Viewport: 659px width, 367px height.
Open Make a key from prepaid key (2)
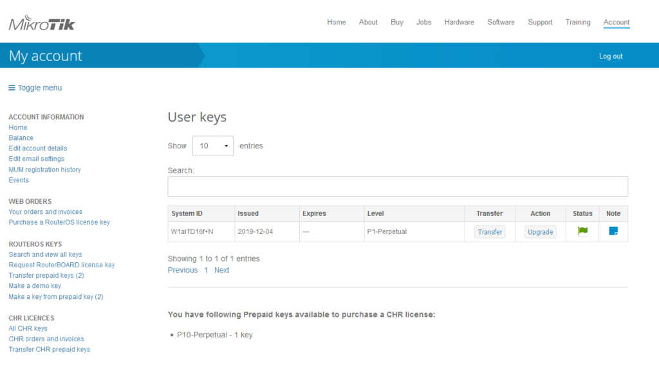pos(56,296)
